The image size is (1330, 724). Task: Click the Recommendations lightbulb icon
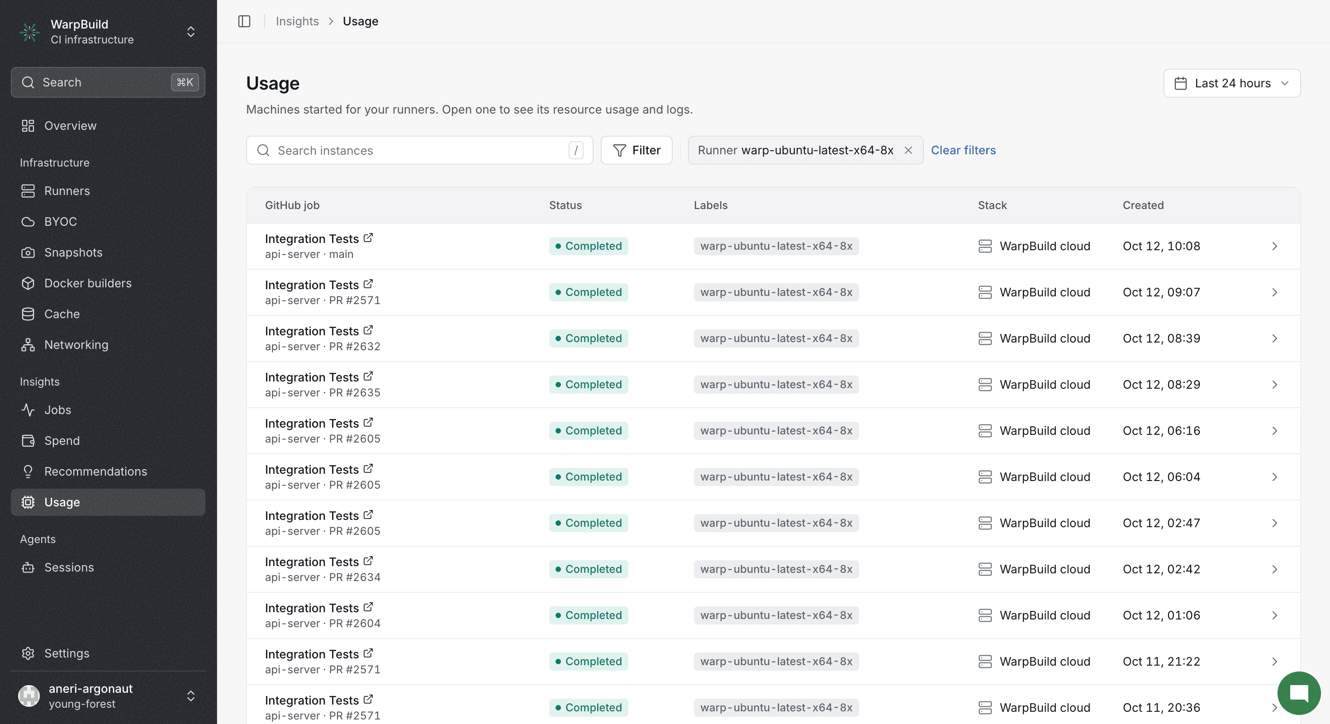point(28,472)
